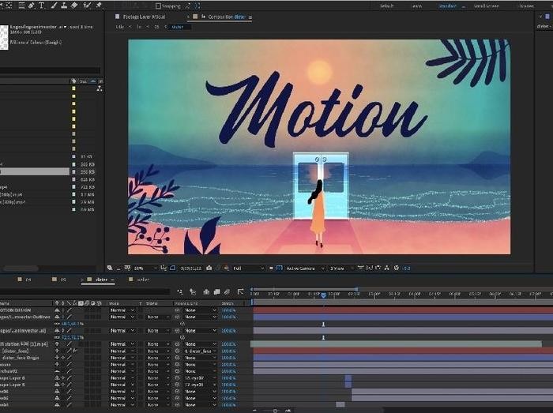This screenshot has height=413, width=553.
Task: Switch to the Default workspace
Action: click(387, 6)
